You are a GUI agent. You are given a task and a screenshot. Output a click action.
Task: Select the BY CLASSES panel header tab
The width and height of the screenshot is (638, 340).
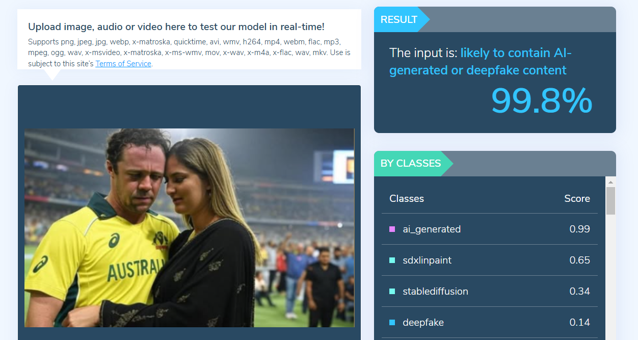coord(413,164)
